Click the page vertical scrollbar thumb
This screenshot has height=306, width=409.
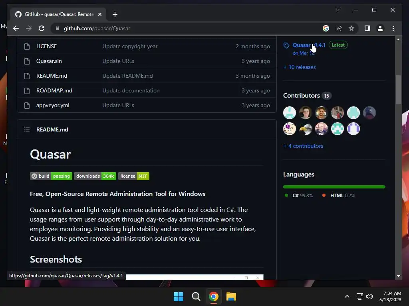coord(398,90)
